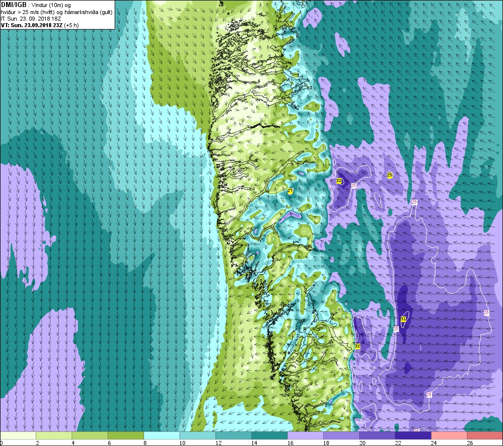
Task: Click the legend scale value '18'
Action: pyautogui.click(x=326, y=443)
